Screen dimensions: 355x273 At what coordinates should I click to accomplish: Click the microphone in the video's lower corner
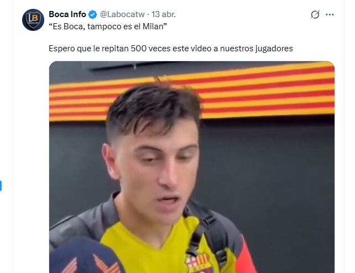pyautogui.click(x=86, y=256)
